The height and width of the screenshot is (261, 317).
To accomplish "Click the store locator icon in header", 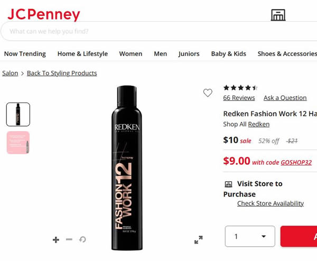I will click(278, 15).
